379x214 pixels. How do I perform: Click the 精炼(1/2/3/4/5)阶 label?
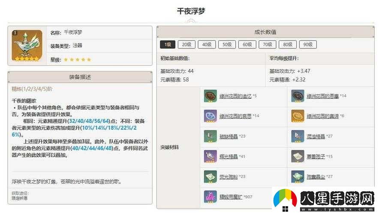(32, 89)
